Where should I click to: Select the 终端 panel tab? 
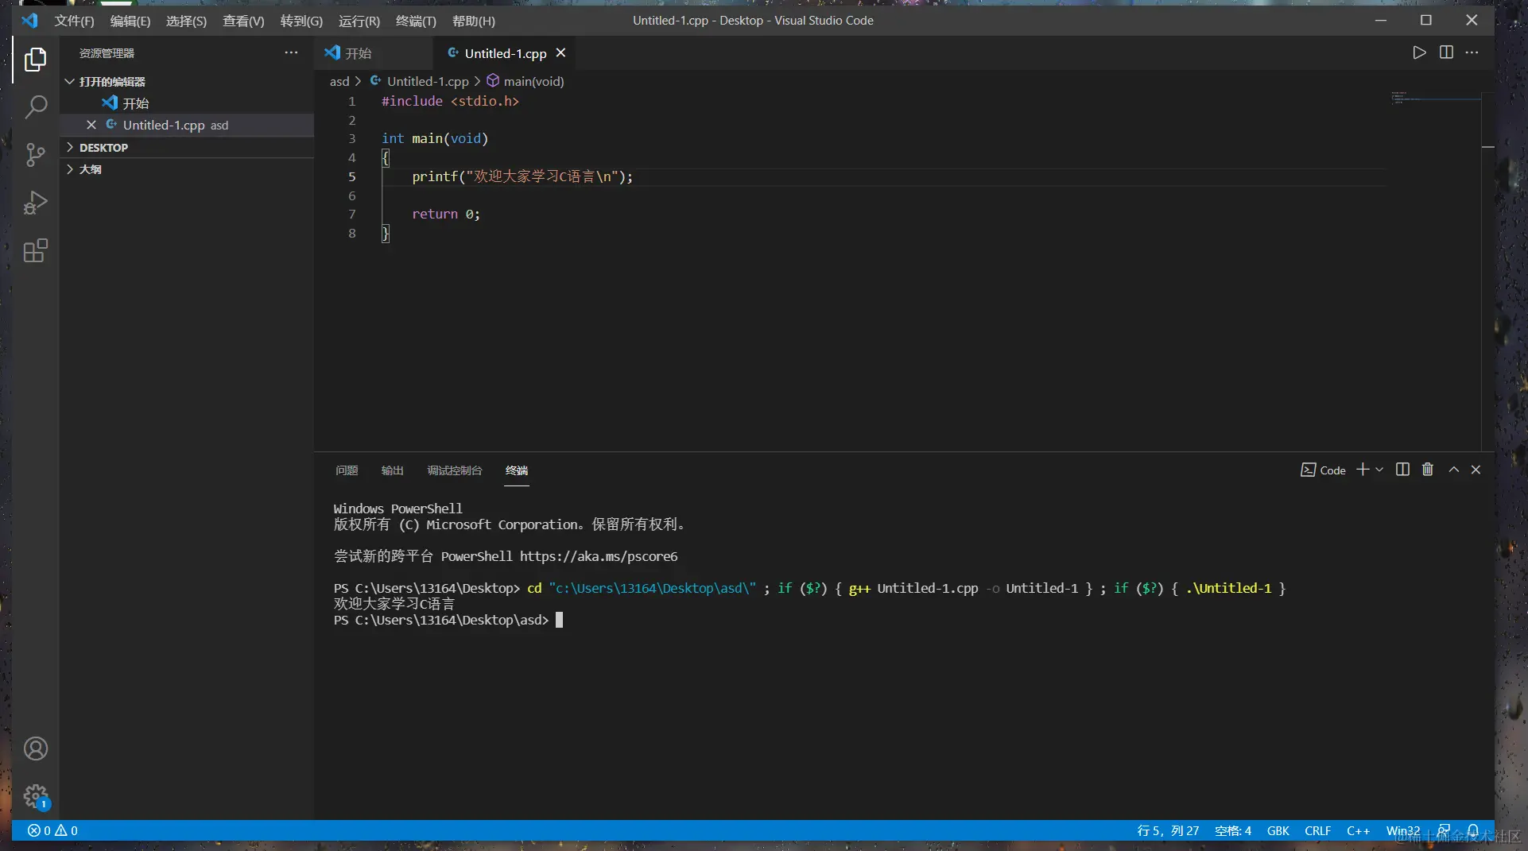(517, 470)
